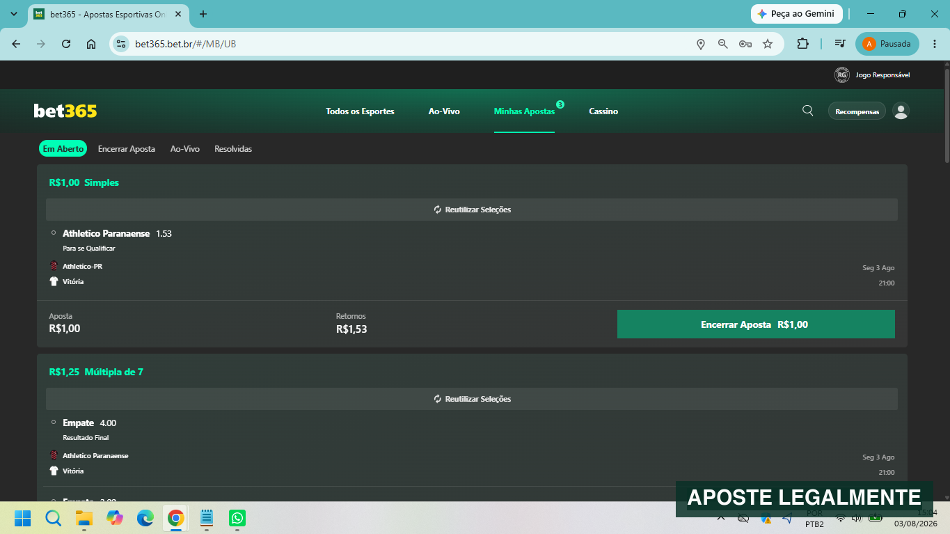The width and height of the screenshot is (950, 534).
Task: Click the R$1,25 Múltipla de 7 header
Action: [x=96, y=372]
